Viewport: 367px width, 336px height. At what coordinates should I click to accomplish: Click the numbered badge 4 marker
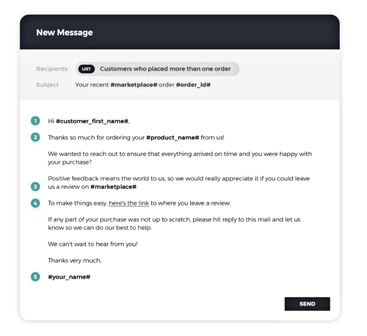[36, 203]
